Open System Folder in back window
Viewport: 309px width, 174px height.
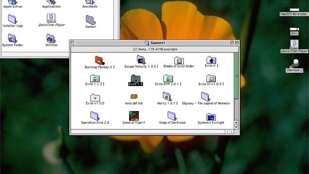tap(12, 39)
